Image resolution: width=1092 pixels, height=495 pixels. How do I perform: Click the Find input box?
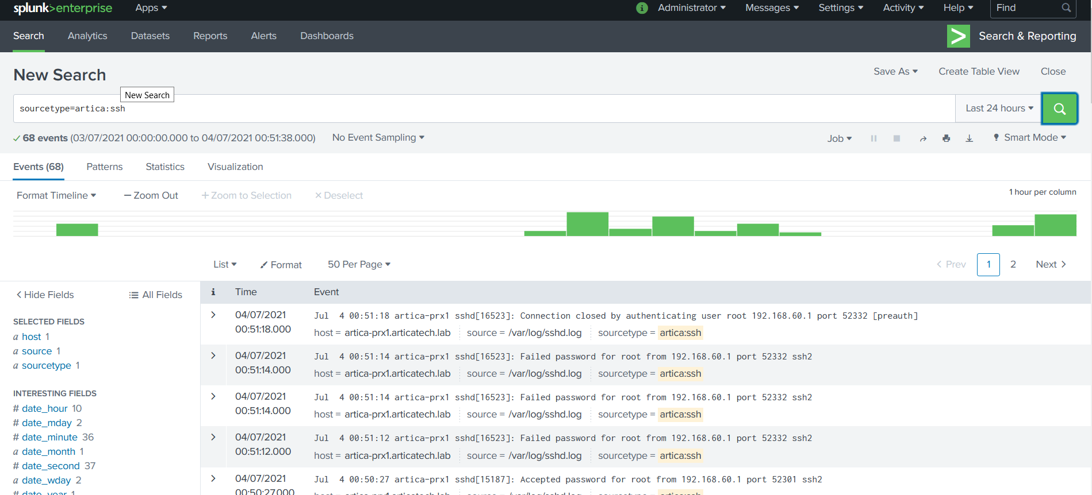click(1033, 8)
